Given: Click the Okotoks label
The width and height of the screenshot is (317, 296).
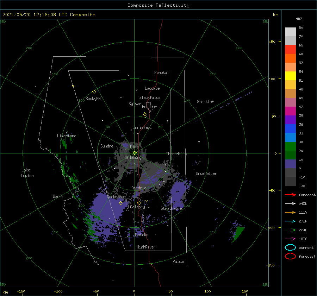Looking at the screenshot, I should click(141, 235).
